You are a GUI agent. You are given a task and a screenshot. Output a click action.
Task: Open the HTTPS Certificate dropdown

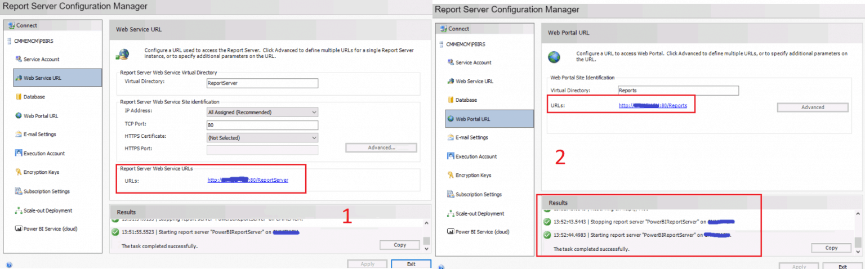click(262, 137)
